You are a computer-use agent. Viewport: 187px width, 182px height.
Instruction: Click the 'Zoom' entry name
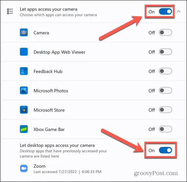coord(40,166)
